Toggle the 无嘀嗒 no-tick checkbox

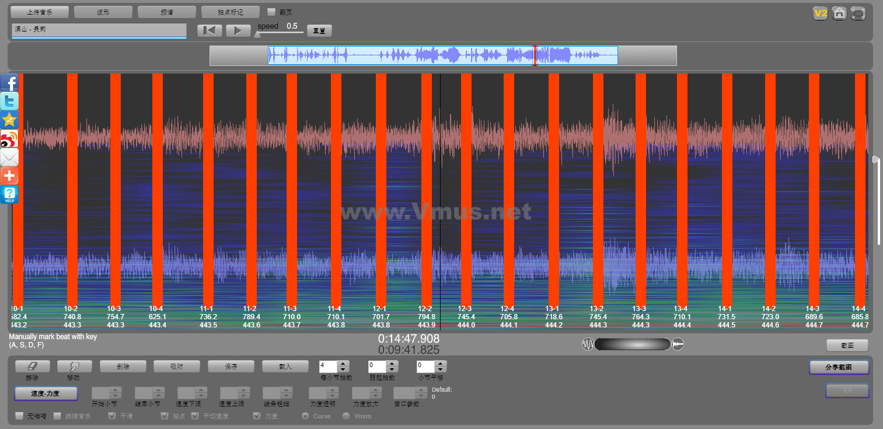tap(19, 416)
